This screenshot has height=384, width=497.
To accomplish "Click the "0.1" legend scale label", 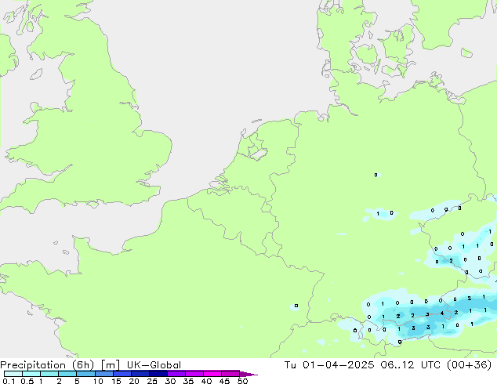I will click(9, 381).
